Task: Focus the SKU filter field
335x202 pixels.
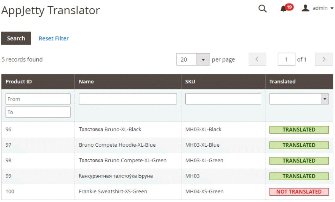Action: point(223,99)
